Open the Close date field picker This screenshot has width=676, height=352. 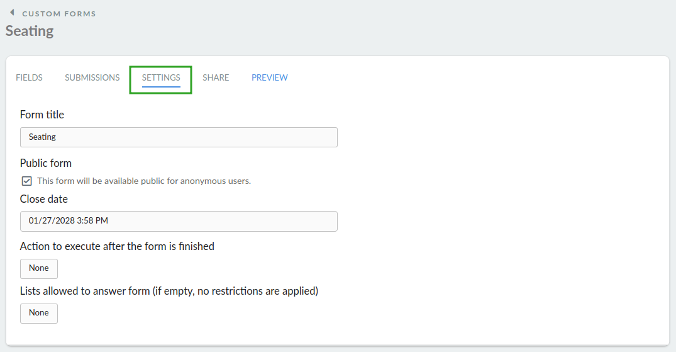coord(179,221)
